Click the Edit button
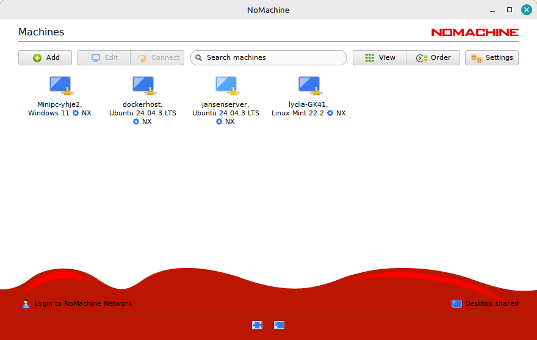537x340 pixels. pyautogui.click(x=104, y=57)
